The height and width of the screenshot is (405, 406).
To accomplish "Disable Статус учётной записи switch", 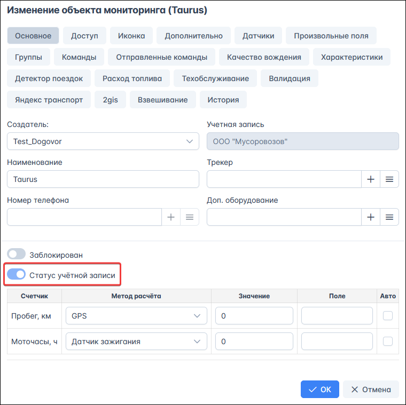I will click(17, 274).
